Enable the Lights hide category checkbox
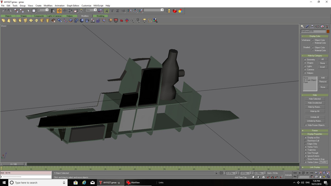 (x=305, y=66)
